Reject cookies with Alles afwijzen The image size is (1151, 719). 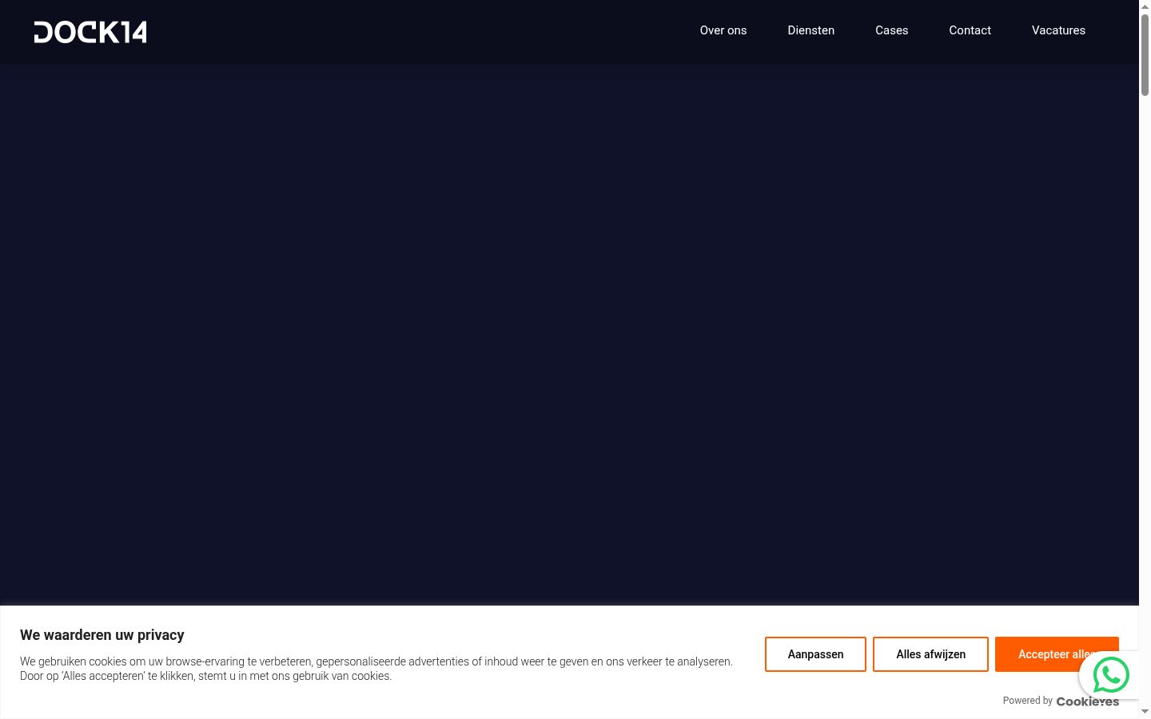click(930, 654)
